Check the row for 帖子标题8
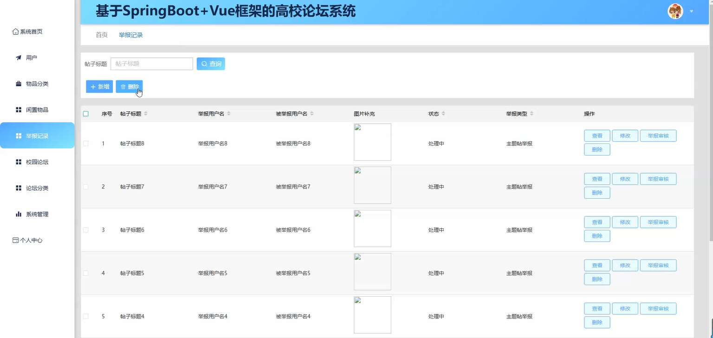The width and height of the screenshot is (713, 338). pyautogui.click(x=85, y=143)
